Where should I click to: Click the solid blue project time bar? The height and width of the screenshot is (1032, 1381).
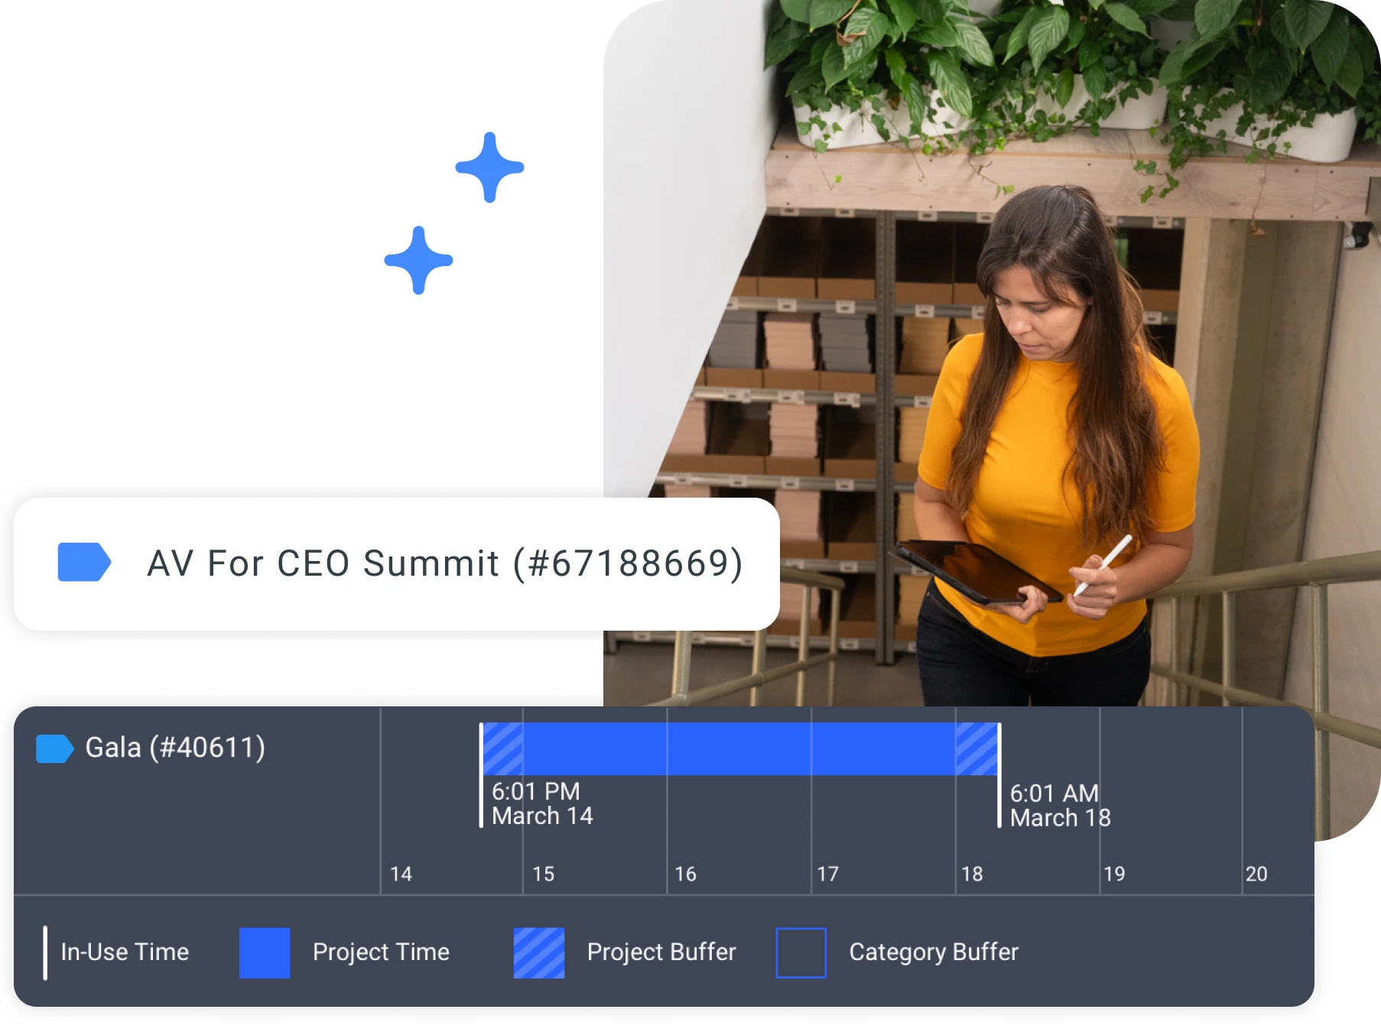[739, 748]
